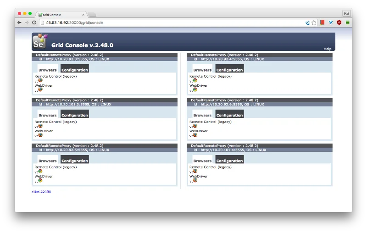Click id http://10.20.92.5:5555 text
The width and height of the screenshot is (367, 233).
pyautogui.click(x=74, y=150)
